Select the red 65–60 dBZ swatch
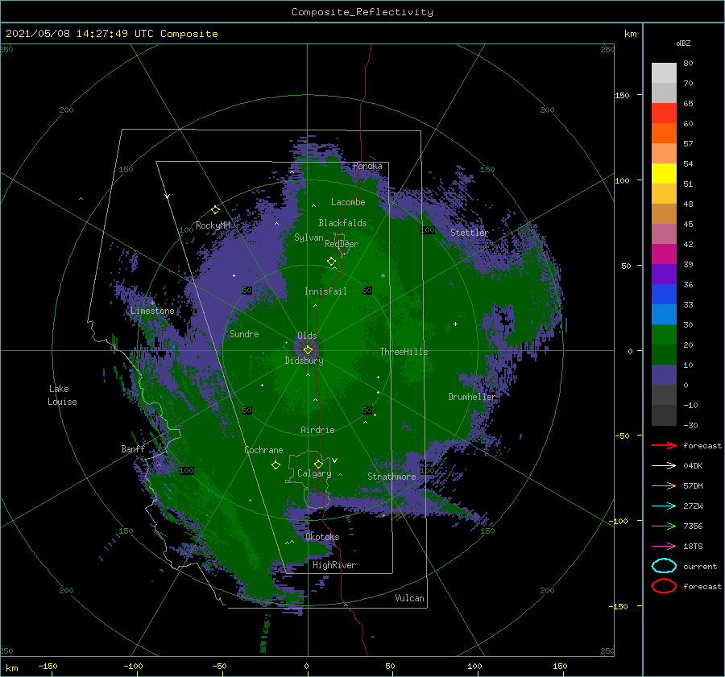This screenshot has height=677, width=725. pos(664,114)
